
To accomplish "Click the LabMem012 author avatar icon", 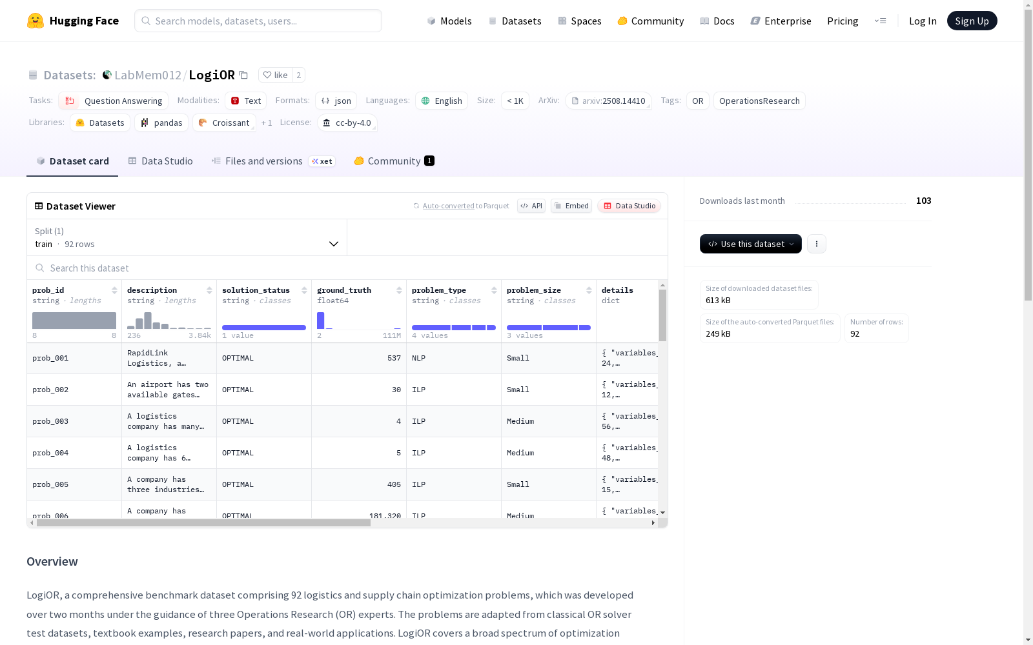I will point(107,75).
